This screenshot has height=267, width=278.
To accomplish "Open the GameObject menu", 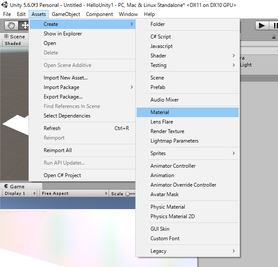I will 66,14.
